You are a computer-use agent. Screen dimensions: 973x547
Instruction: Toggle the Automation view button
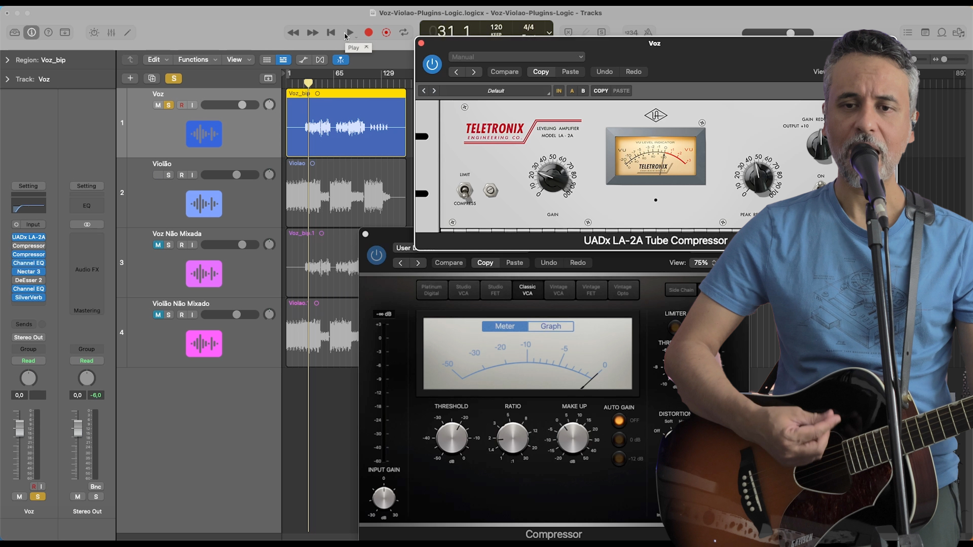[x=303, y=60]
